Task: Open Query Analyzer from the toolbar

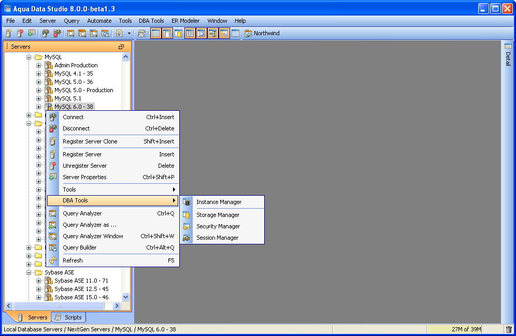Action: pyautogui.click(x=71, y=33)
